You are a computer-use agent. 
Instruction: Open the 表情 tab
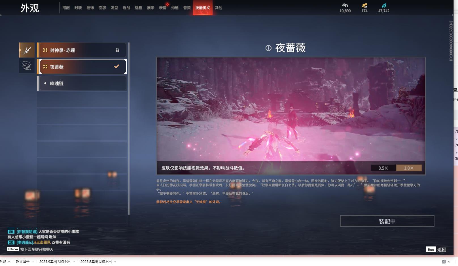(163, 8)
